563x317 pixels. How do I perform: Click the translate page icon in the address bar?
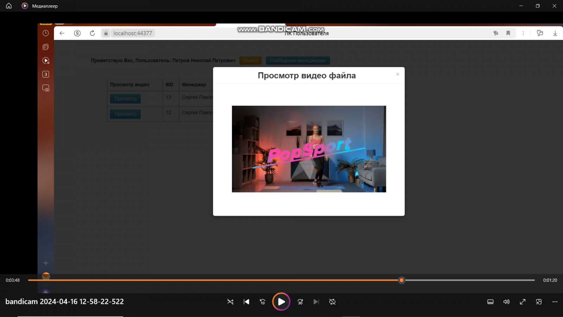[x=496, y=33]
